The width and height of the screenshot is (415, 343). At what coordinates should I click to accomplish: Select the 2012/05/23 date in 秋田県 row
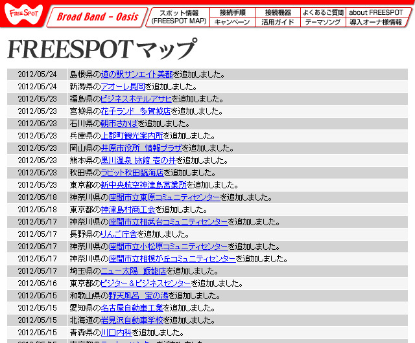38,173
